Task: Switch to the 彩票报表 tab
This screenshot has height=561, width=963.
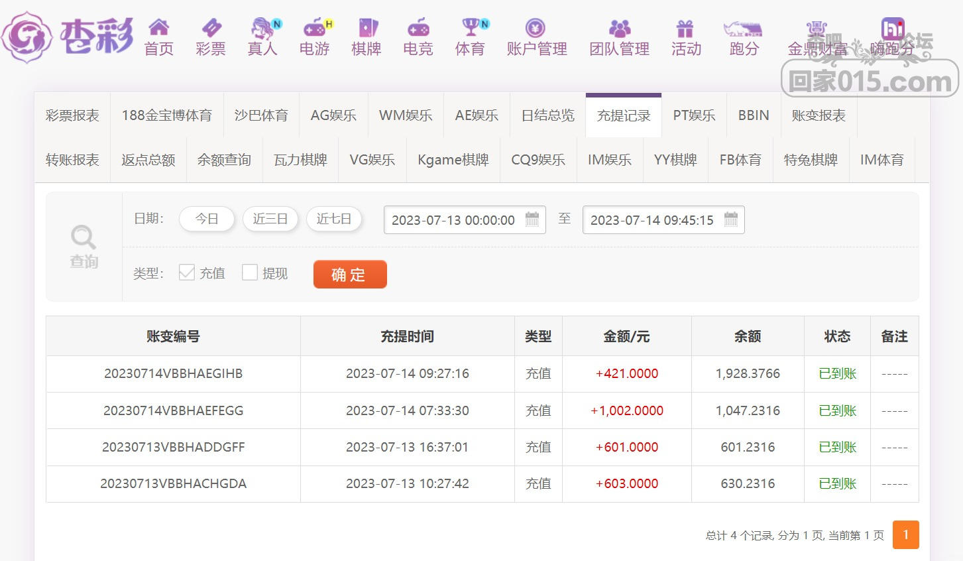Action: [x=72, y=115]
